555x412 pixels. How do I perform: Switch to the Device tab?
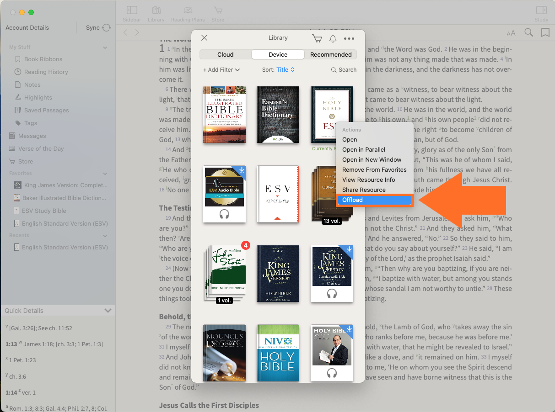coord(278,54)
